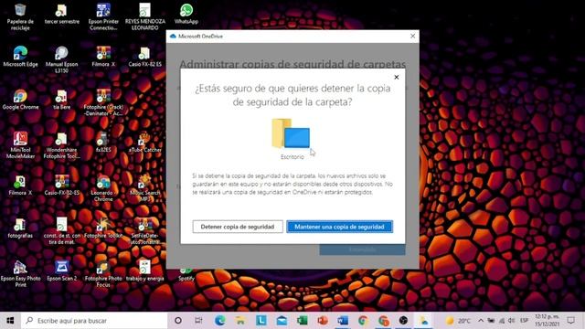Select the Fotophire (Crack) Daninator archive
This screenshot has width=585, height=329.
coord(103,102)
